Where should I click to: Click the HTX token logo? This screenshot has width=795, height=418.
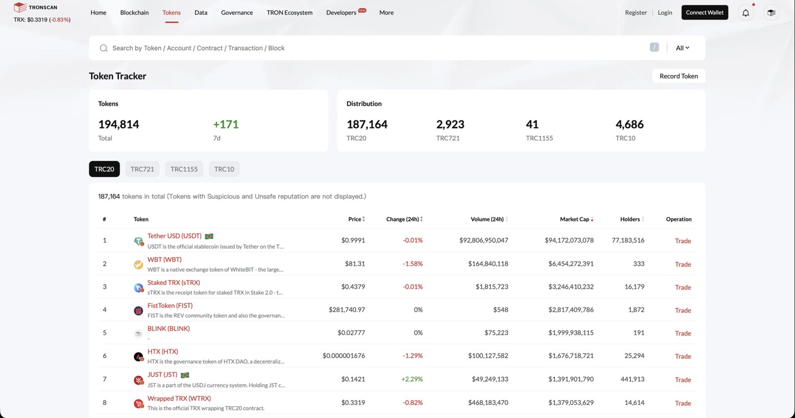(x=139, y=356)
